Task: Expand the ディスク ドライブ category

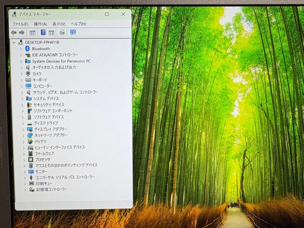Action: tap(23, 123)
